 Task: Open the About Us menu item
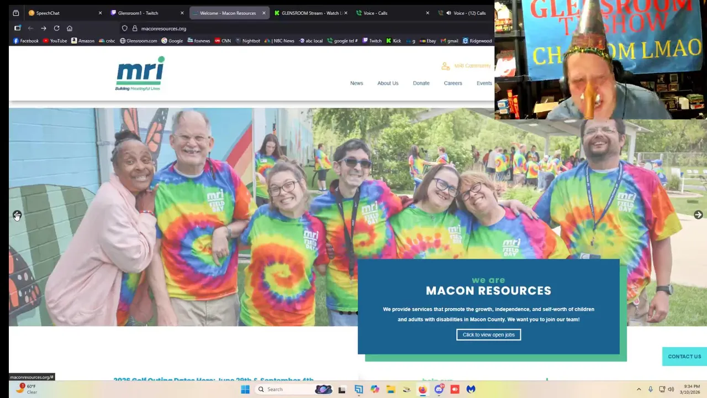(388, 83)
